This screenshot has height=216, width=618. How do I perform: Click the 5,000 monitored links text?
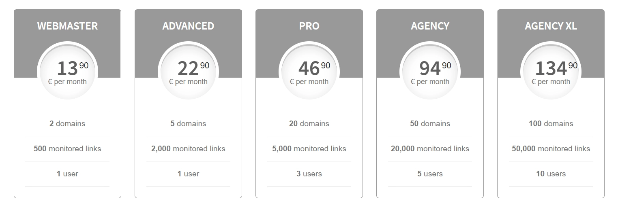point(309,149)
